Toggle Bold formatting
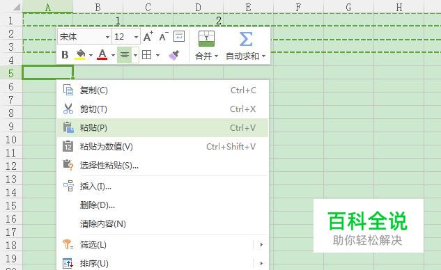441x270 pixels. pyautogui.click(x=65, y=54)
